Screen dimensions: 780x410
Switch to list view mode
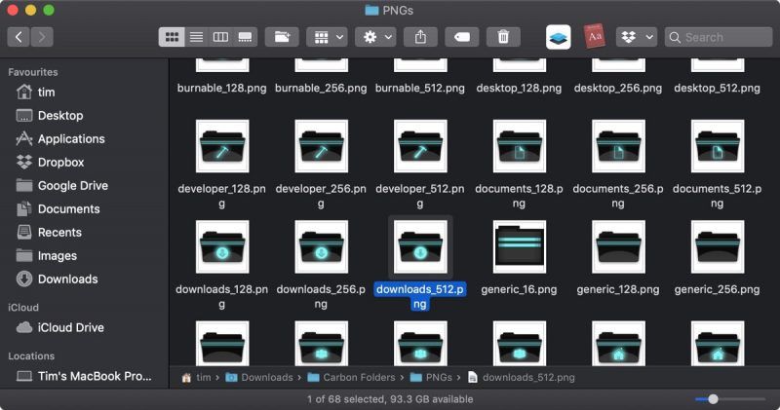(196, 37)
